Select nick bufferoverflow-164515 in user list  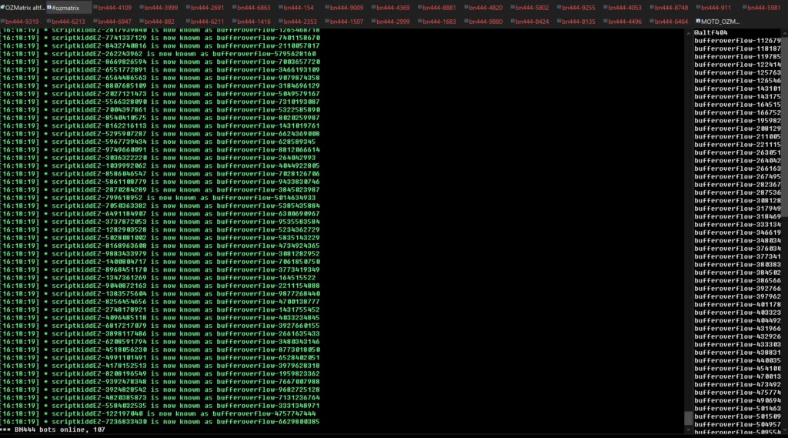point(737,105)
